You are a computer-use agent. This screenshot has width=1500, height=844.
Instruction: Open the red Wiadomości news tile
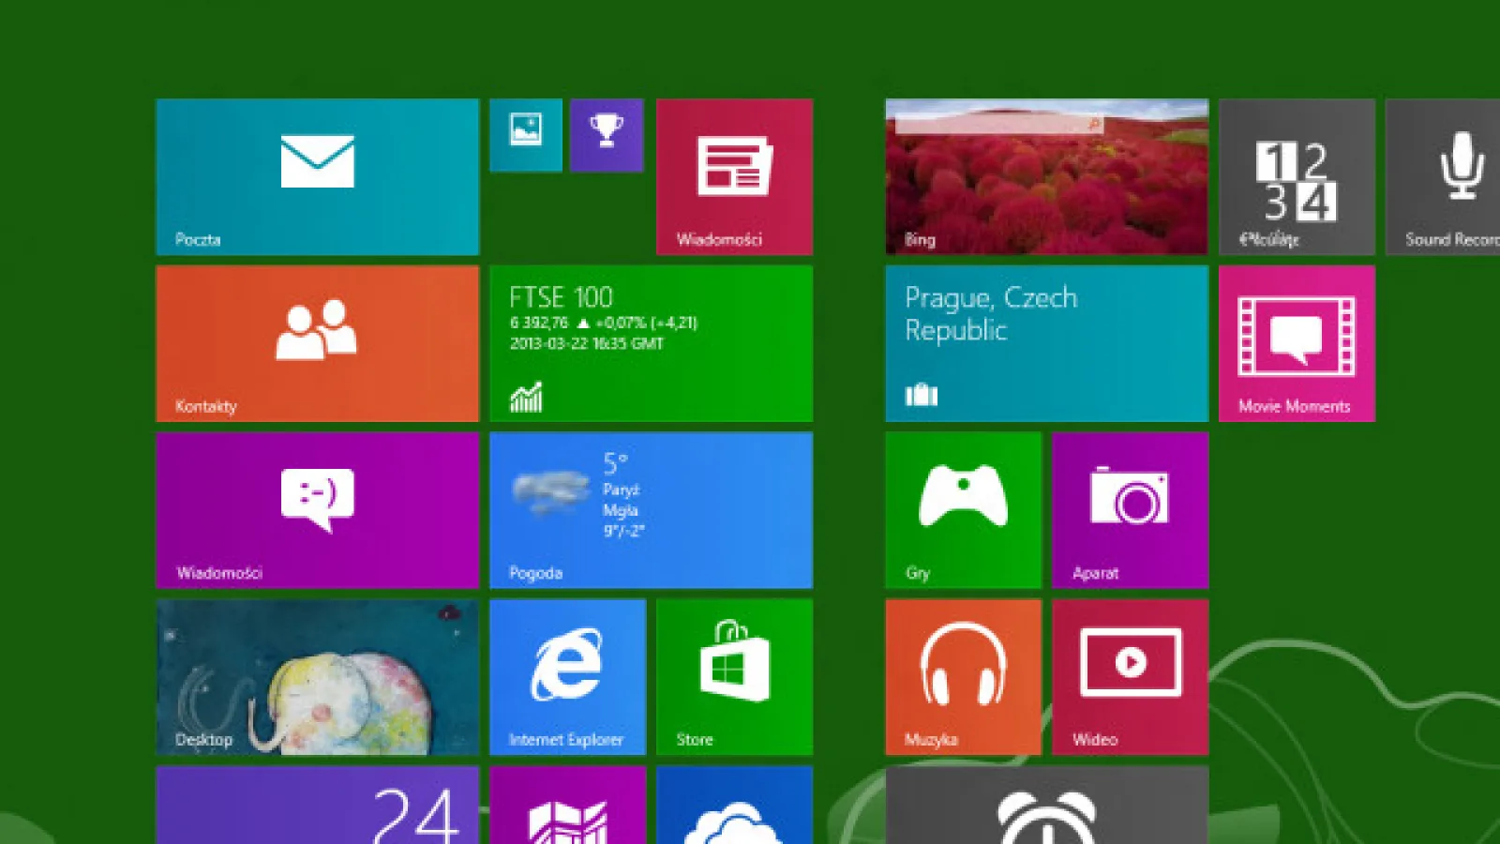(x=734, y=176)
